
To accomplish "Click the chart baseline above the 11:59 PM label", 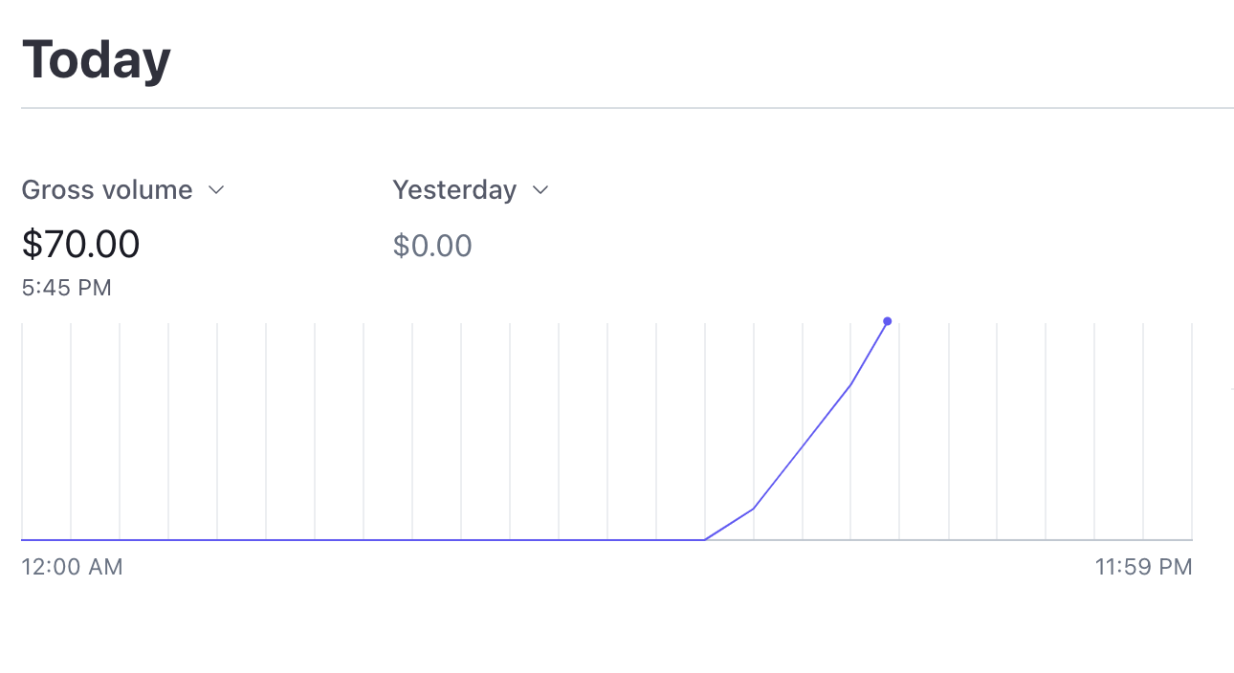I will [x=1144, y=540].
